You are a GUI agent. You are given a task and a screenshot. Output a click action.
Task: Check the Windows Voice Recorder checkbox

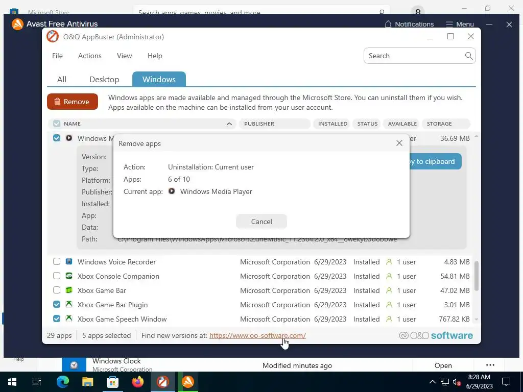click(x=57, y=261)
